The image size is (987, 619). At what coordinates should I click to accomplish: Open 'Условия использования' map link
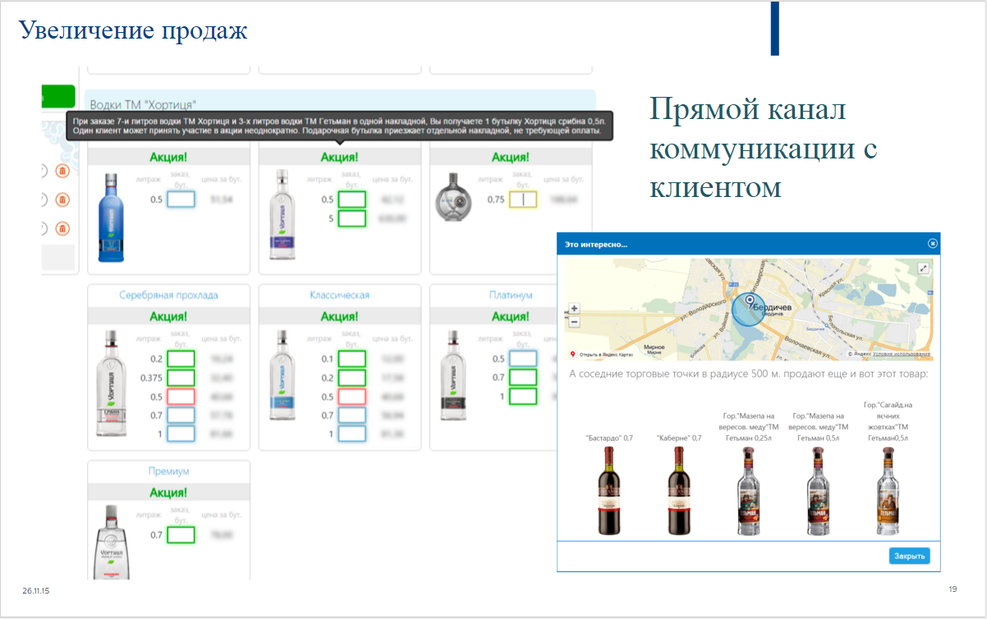[901, 355]
